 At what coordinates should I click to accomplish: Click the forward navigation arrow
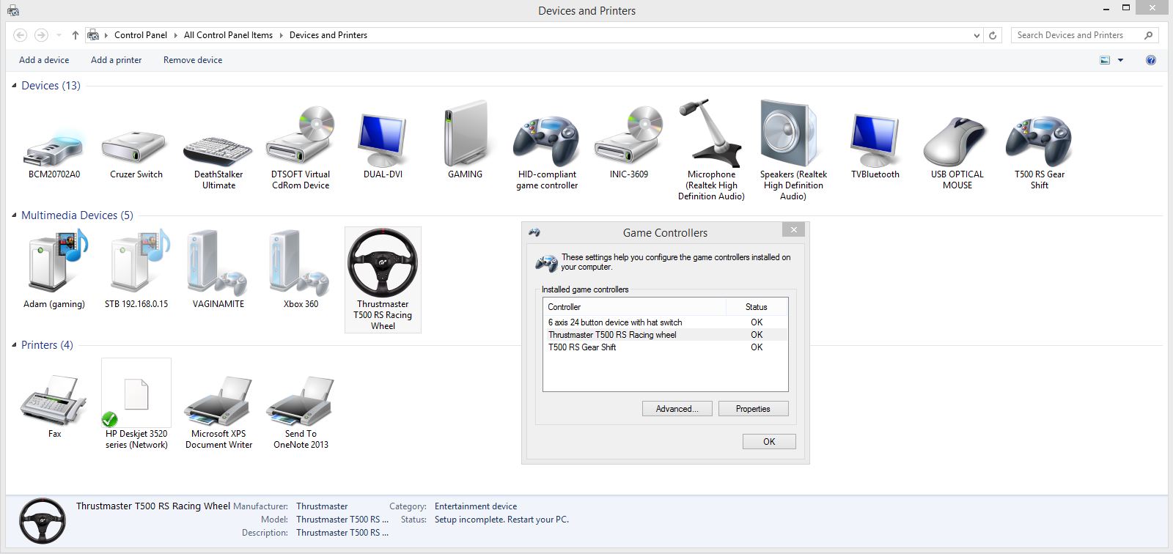coord(41,35)
